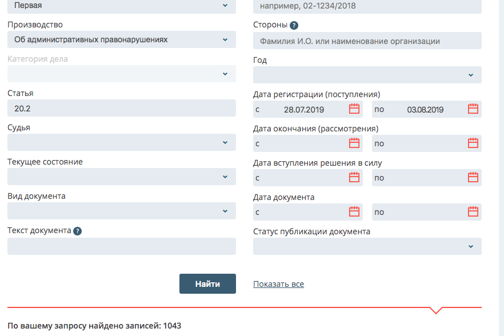504x336 pixels.
Task: Expand the Производство dropdown
Action: (x=121, y=39)
